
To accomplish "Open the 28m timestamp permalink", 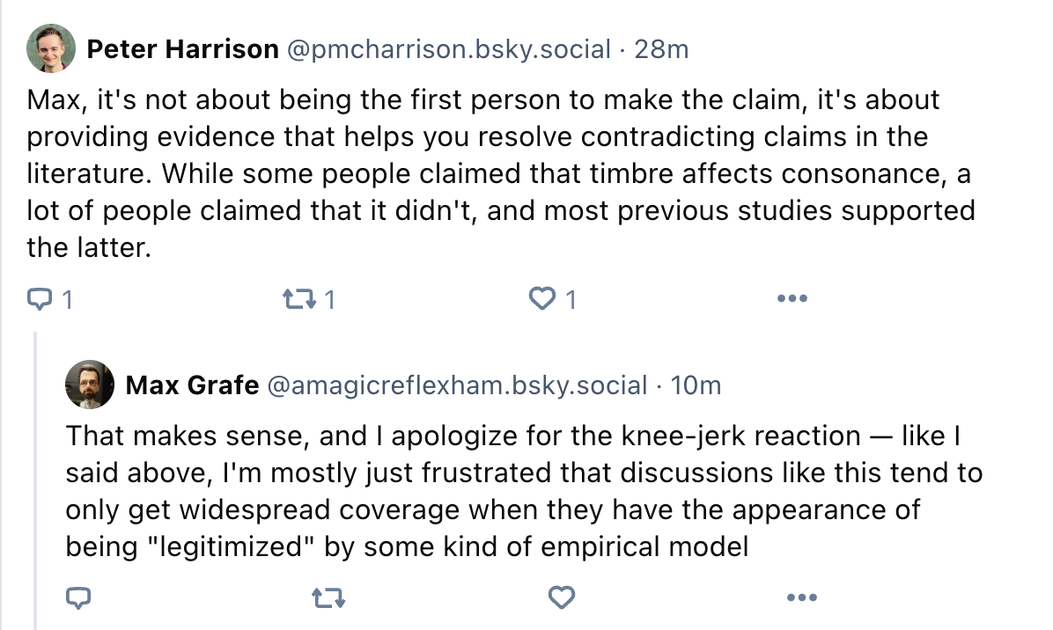I will [x=661, y=49].
